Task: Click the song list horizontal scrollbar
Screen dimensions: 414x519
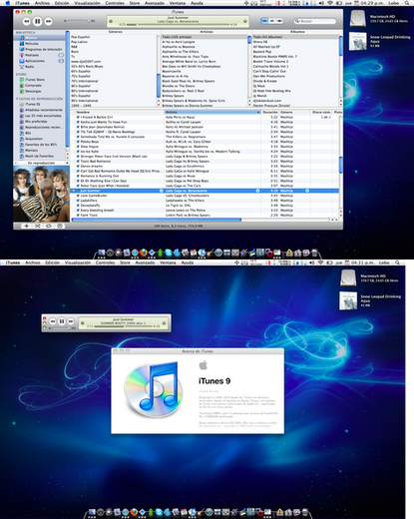Action: point(157,220)
